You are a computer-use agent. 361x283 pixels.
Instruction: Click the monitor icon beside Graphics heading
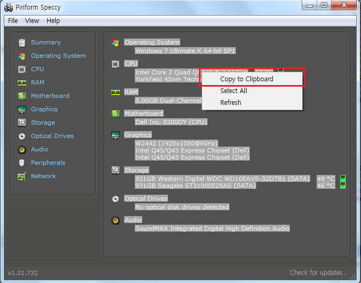116,135
